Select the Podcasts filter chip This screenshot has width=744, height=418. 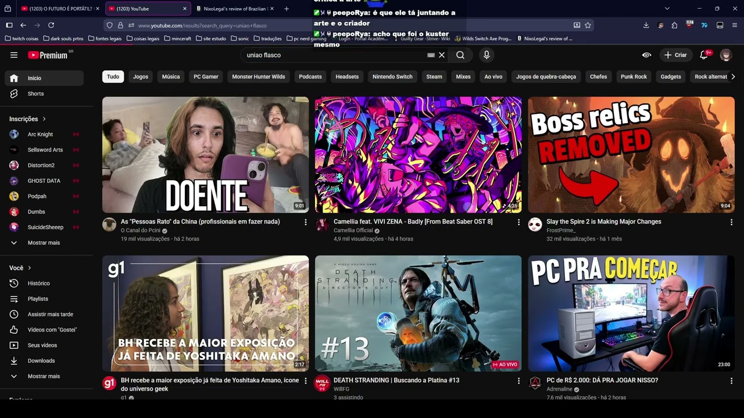[x=310, y=77]
